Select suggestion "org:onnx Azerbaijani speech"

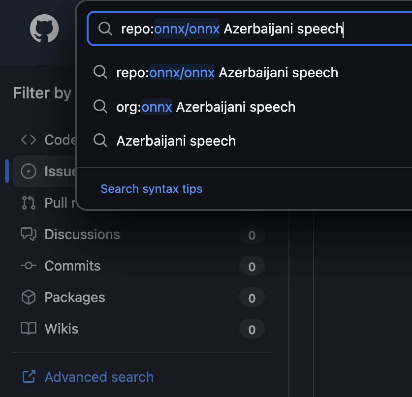pos(206,107)
